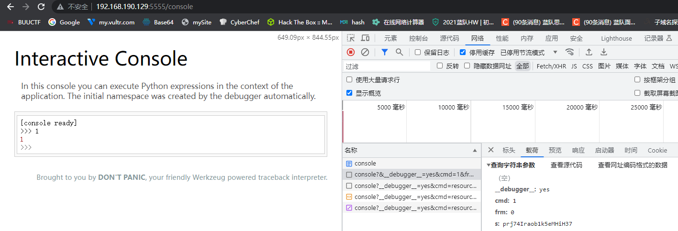Open the throttling mode dropdown

555,53
